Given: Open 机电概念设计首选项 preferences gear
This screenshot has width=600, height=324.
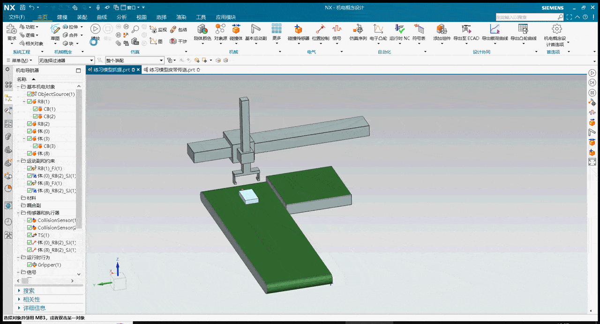Looking at the screenshot, I should click(556, 31).
